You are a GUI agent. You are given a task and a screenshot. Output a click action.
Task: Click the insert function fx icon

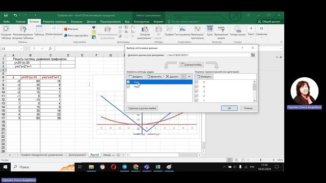point(50,49)
